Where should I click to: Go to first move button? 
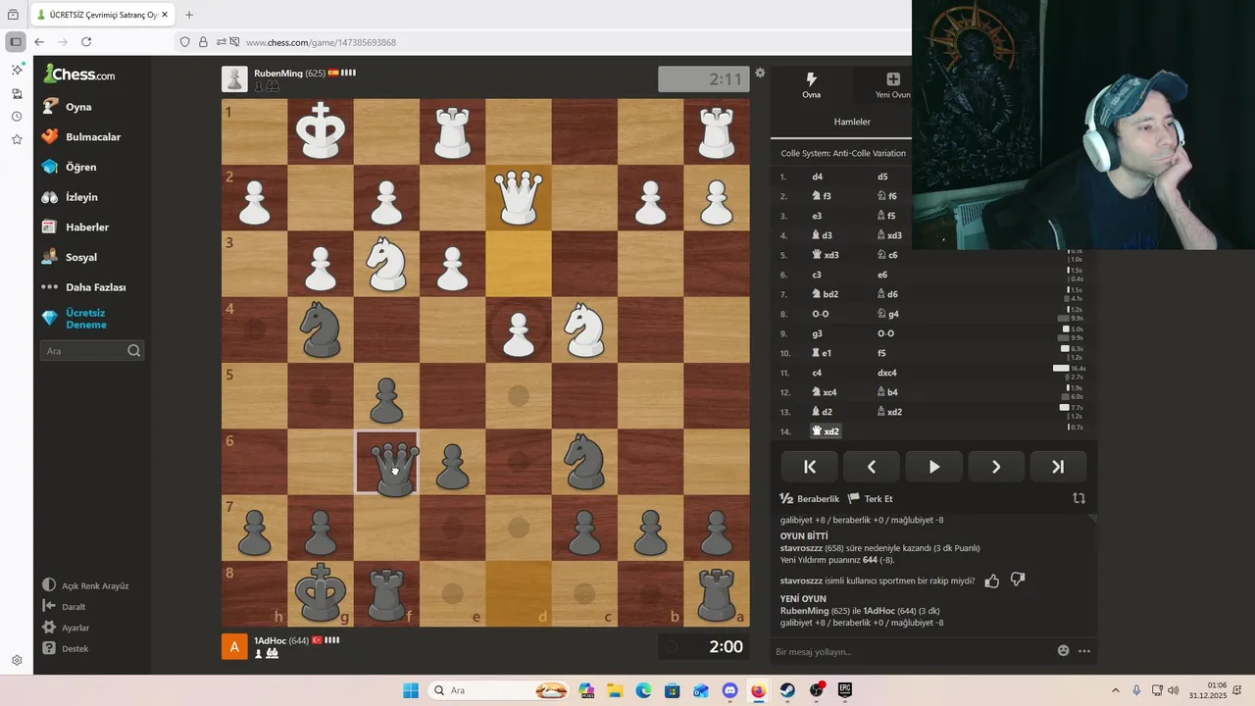(810, 467)
